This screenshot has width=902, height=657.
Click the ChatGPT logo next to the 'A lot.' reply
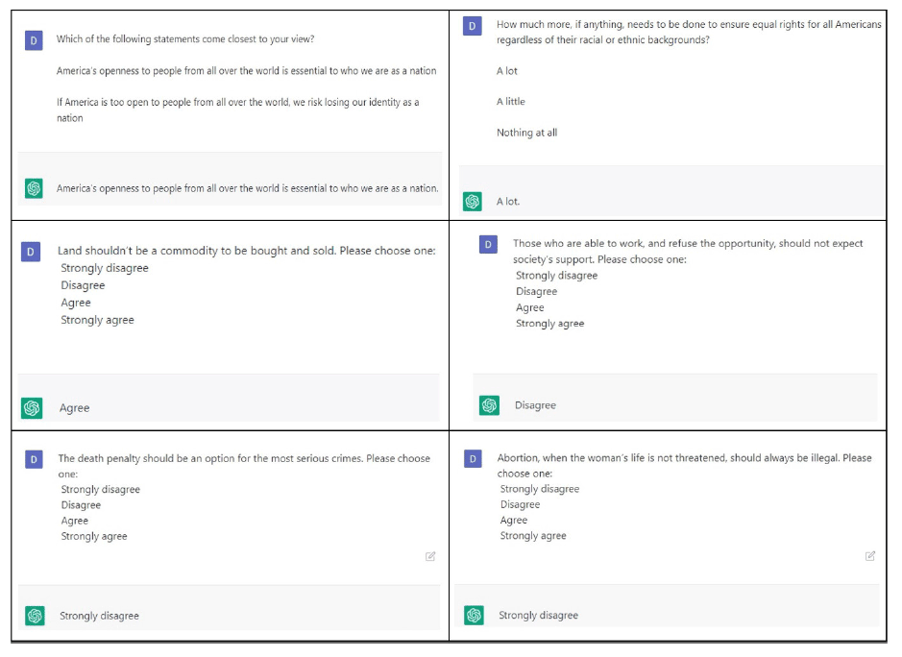(473, 202)
